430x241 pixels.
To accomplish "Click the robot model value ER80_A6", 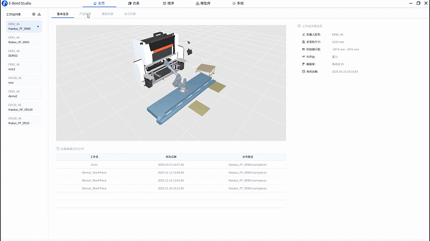I will [x=337, y=35].
